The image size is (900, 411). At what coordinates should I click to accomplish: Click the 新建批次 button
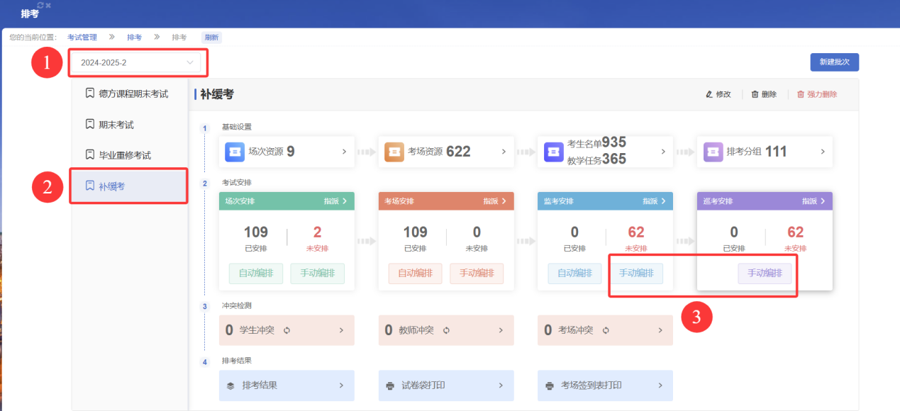click(x=834, y=62)
